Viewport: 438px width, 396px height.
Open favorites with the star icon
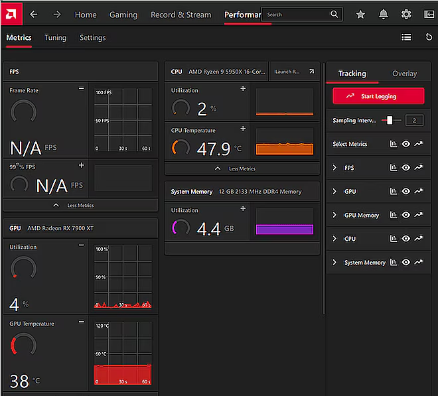tap(360, 14)
